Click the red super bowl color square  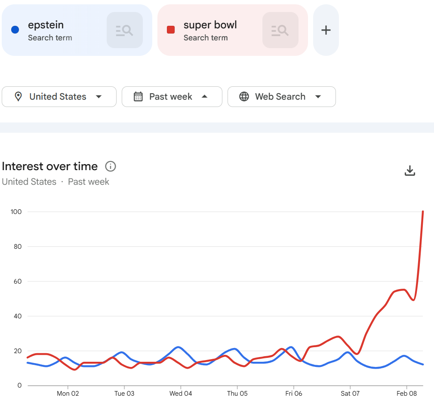171,30
